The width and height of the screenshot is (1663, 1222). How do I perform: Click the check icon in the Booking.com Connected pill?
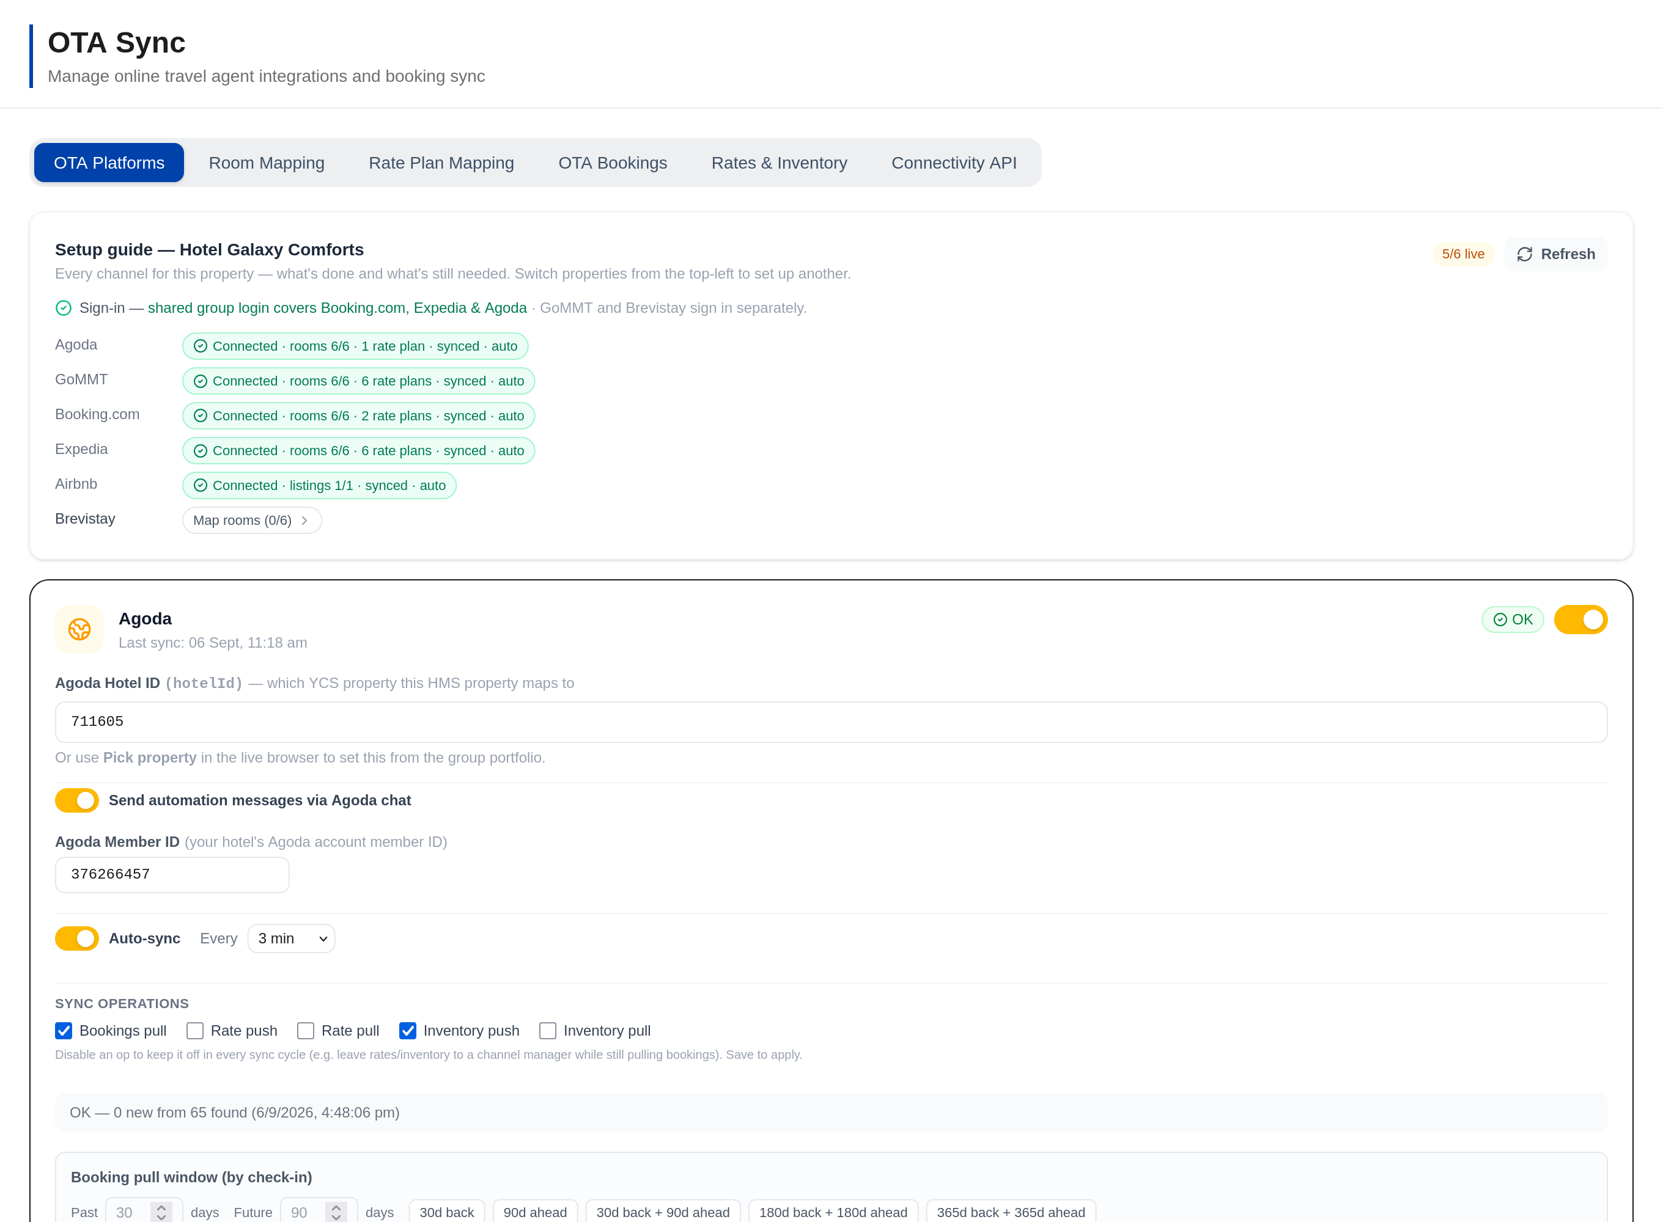click(201, 415)
